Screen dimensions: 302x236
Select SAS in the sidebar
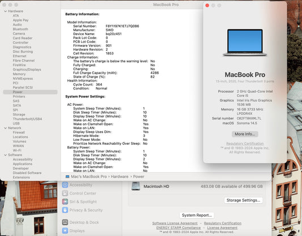[x=16, y=101]
